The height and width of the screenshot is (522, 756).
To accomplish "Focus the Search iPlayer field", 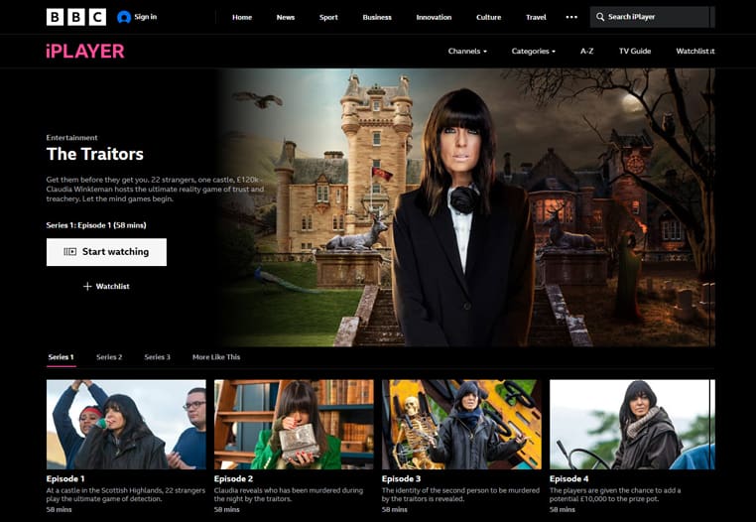I will pyautogui.click(x=653, y=17).
